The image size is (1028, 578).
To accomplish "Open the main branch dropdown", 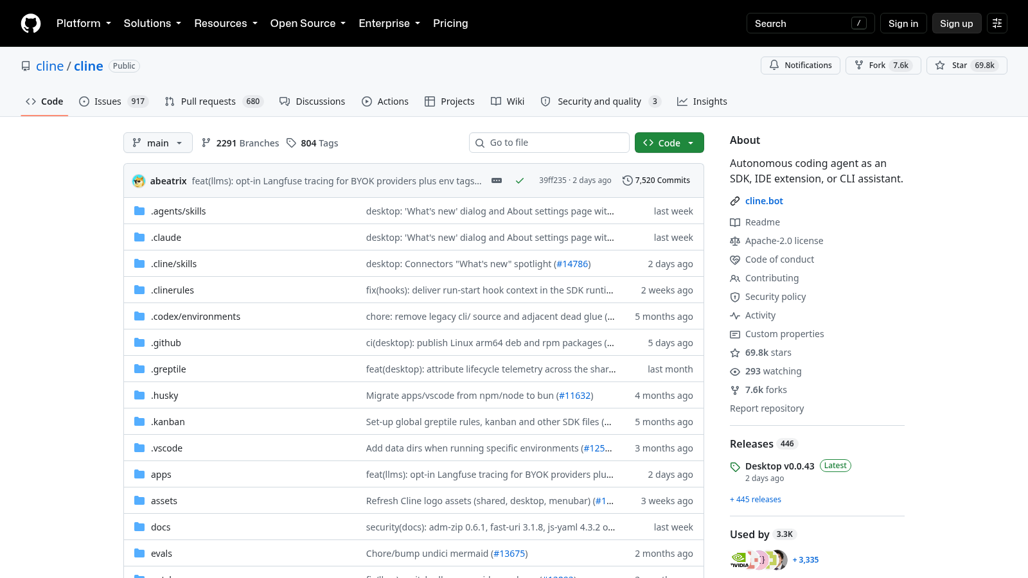I will point(158,143).
